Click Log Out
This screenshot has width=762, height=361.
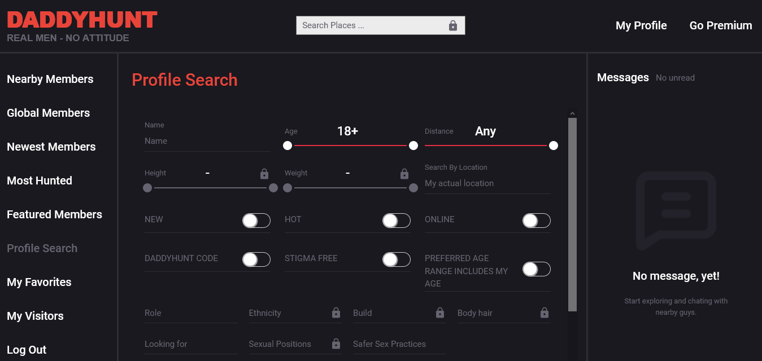coord(27,350)
